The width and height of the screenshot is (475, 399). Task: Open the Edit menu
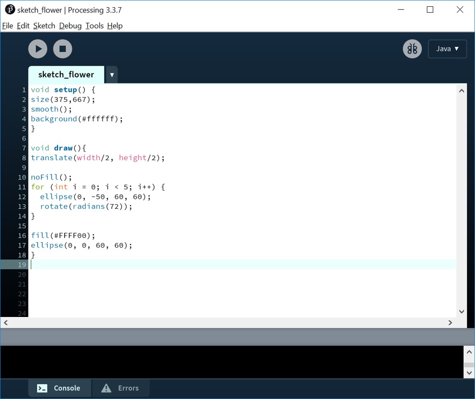point(23,26)
